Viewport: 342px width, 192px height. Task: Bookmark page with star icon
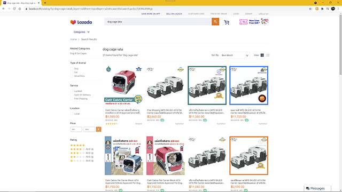(310, 9)
